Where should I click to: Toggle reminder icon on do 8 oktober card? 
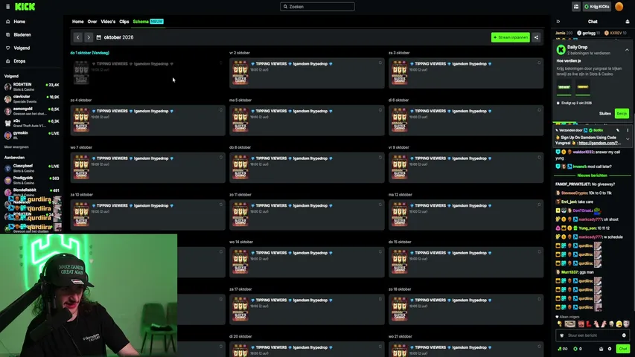tap(380, 158)
